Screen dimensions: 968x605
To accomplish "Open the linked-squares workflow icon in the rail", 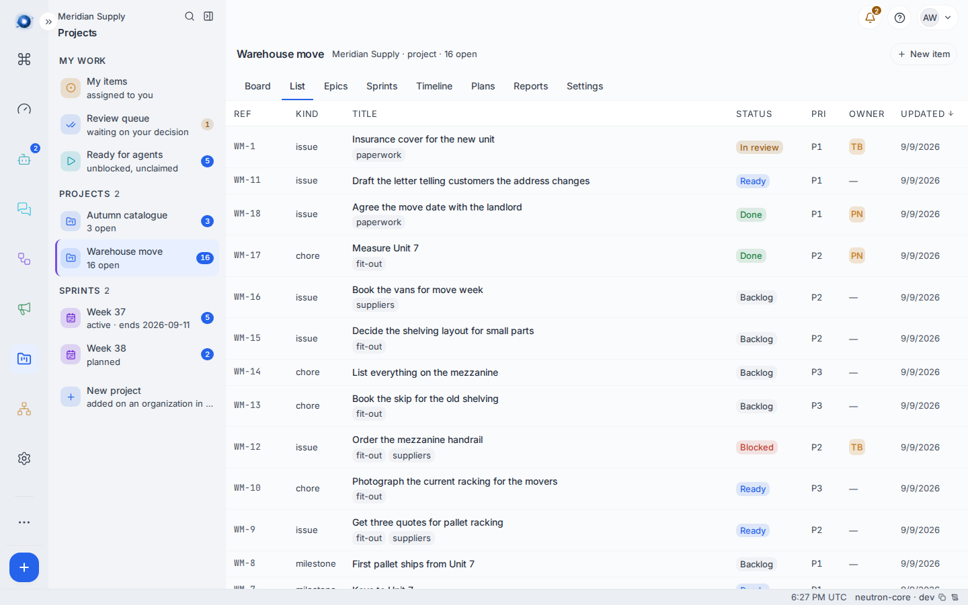I will coord(24,259).
